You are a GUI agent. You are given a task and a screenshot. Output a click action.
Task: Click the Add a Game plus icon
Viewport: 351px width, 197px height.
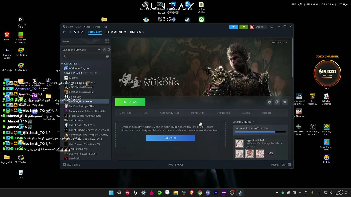pyautogui.click(x=64, y=165)
